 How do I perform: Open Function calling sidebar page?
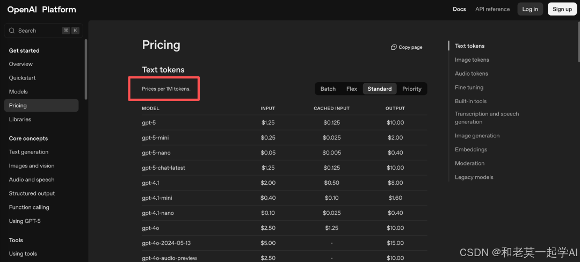(x=29, y=207)
